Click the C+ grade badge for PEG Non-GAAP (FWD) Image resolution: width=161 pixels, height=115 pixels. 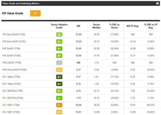coord(59,70)
